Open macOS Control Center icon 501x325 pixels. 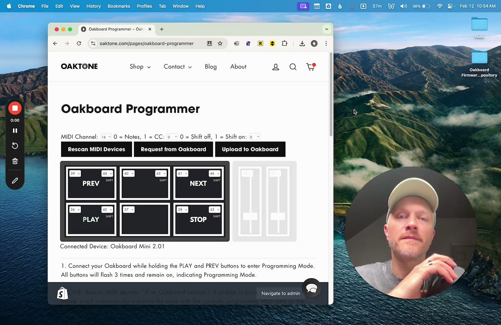(x=450, y=6)
